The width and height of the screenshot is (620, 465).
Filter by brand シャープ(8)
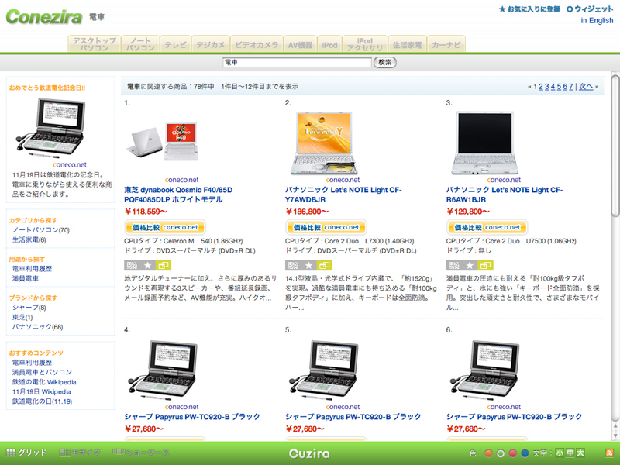tap(29, 308)
